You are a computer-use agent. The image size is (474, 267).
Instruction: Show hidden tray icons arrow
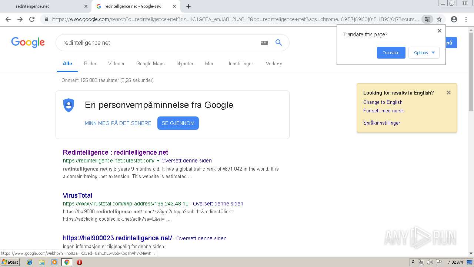click(x=414, y=262)
